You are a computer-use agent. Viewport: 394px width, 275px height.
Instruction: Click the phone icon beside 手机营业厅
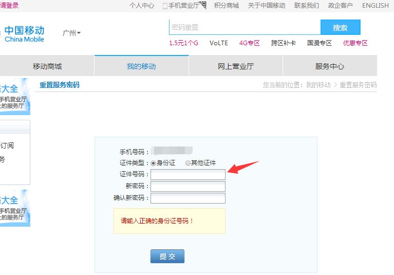(165, 6)
